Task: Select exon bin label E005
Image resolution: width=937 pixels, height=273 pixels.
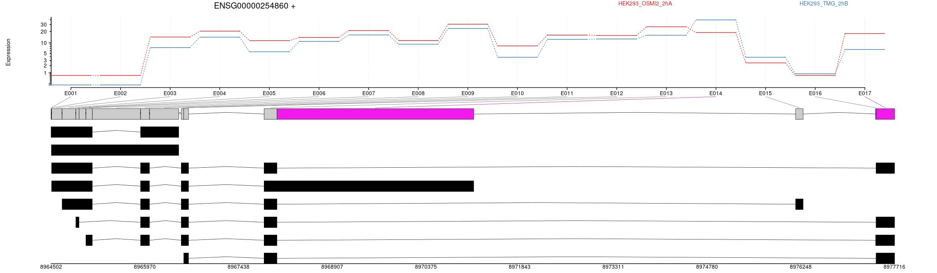Action: point(269,93)
